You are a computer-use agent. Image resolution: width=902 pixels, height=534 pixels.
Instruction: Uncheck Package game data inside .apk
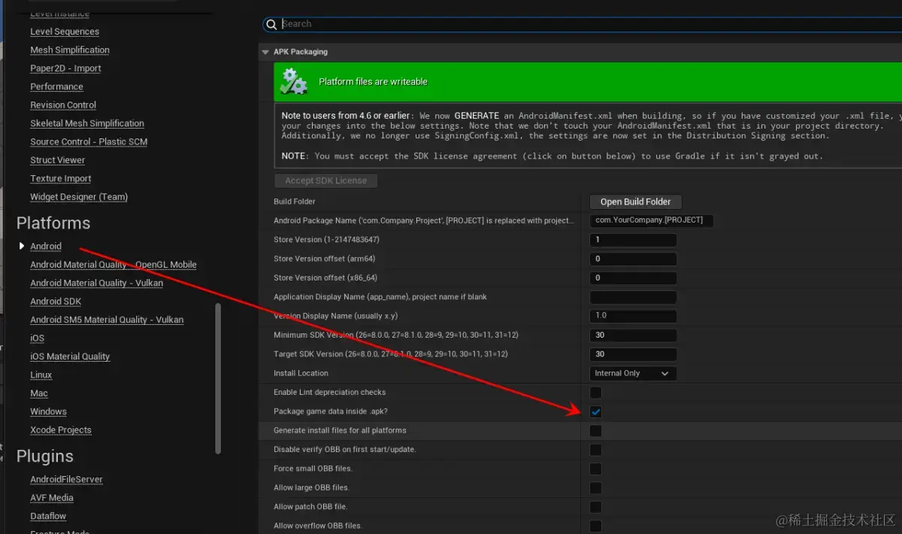point(595,411)
